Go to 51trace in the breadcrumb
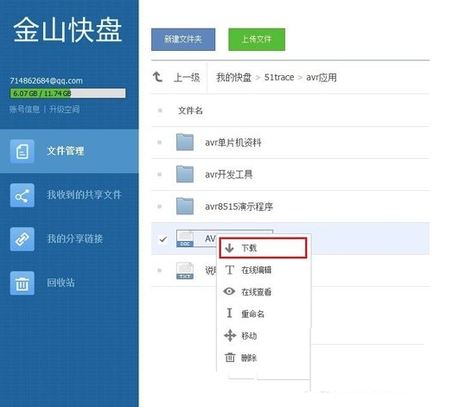Viewport: 459px width, 407px height. [279, 77]
